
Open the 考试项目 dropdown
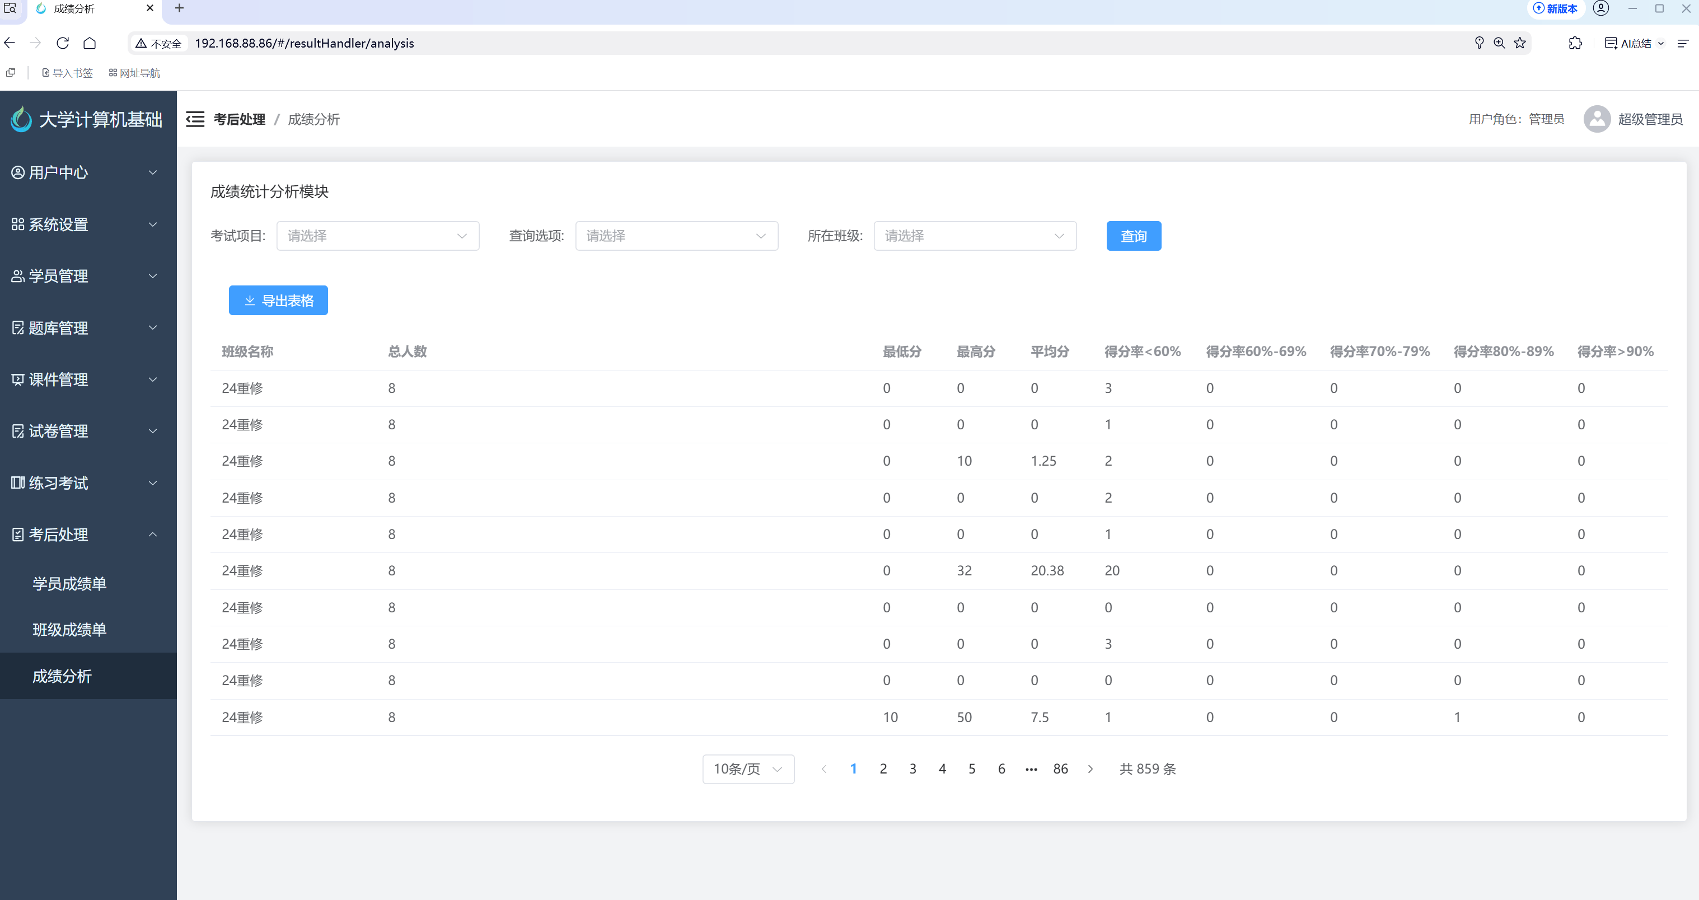coord(377,236)
